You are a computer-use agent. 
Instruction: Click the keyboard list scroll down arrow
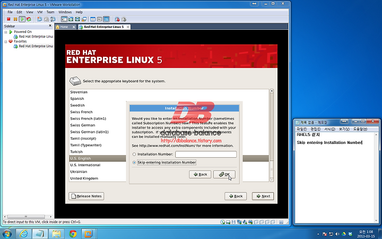point(272,180)
